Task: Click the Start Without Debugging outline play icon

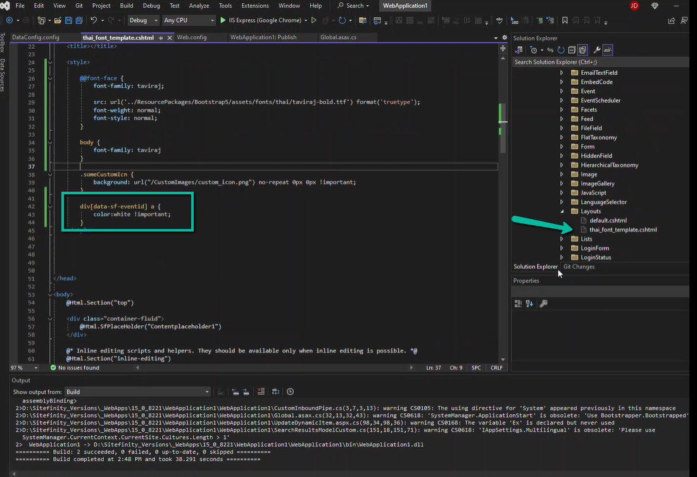Action: coord(314,20)
